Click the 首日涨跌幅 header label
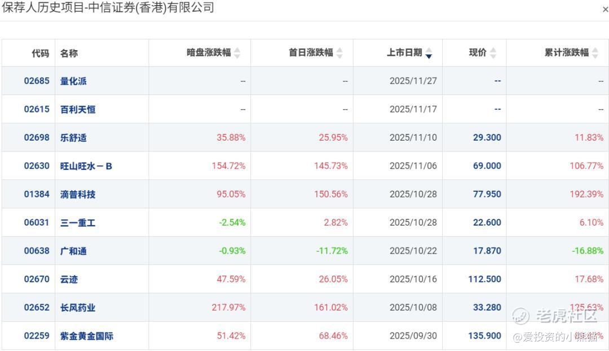Viewport: 609px width, 351px height. pyautogui.click(x=311, y=52)
